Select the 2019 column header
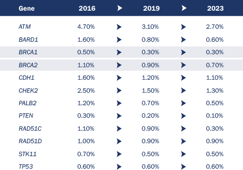The width and height of the screenshot is (243, 170). coord(151,8)
